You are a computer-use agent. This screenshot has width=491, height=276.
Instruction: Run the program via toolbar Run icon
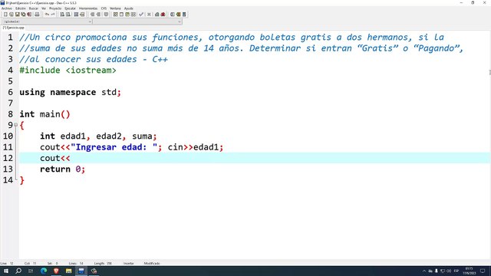coord(121,15)
